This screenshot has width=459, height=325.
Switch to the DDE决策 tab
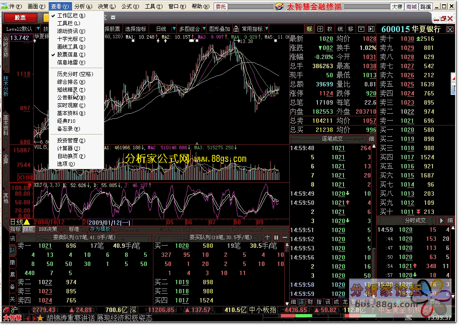click(x=48, y=229)
